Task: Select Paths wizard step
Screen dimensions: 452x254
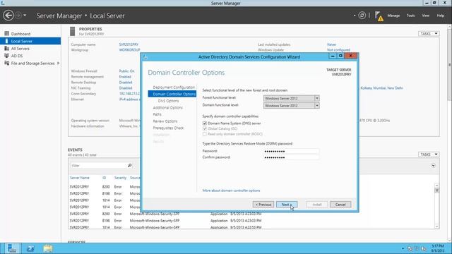Action: (157, 114)
